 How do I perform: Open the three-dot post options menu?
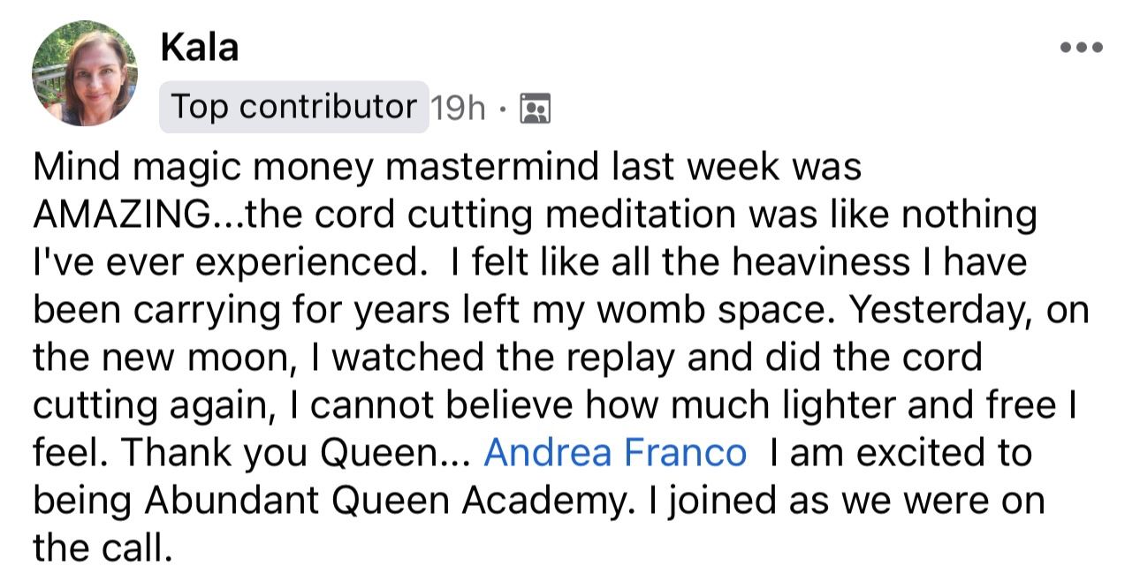[x=1081, y=47]
